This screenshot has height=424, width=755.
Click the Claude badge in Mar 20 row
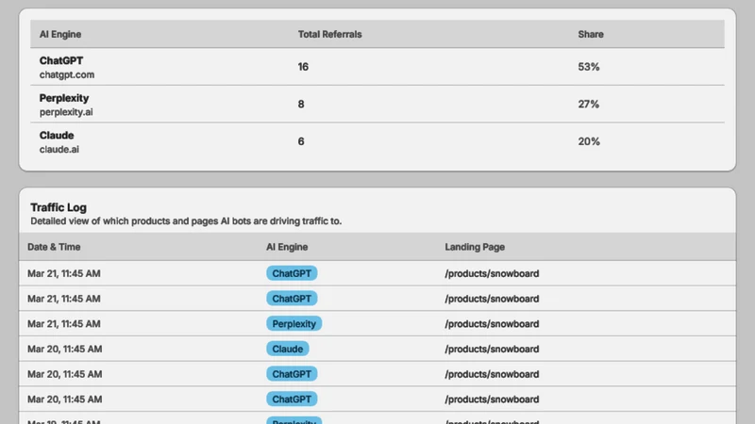pyautogui.click(x=288, y=349)
